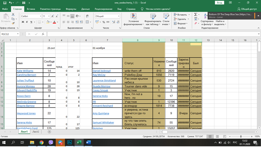261x147 pixels.
Task: Open the Файл tab
Action: 5,9
